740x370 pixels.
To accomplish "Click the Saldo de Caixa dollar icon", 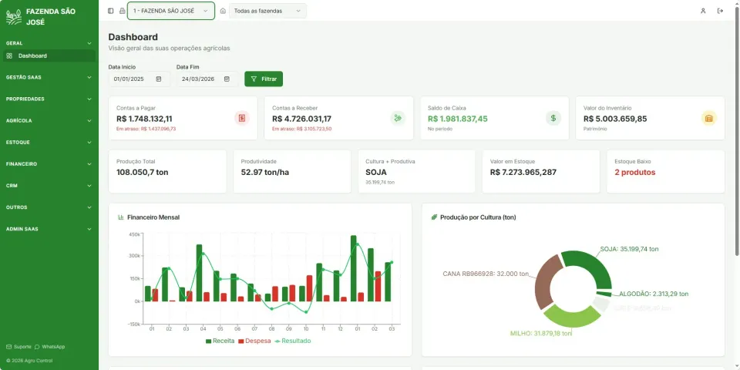I will click(x=553, y=119).
